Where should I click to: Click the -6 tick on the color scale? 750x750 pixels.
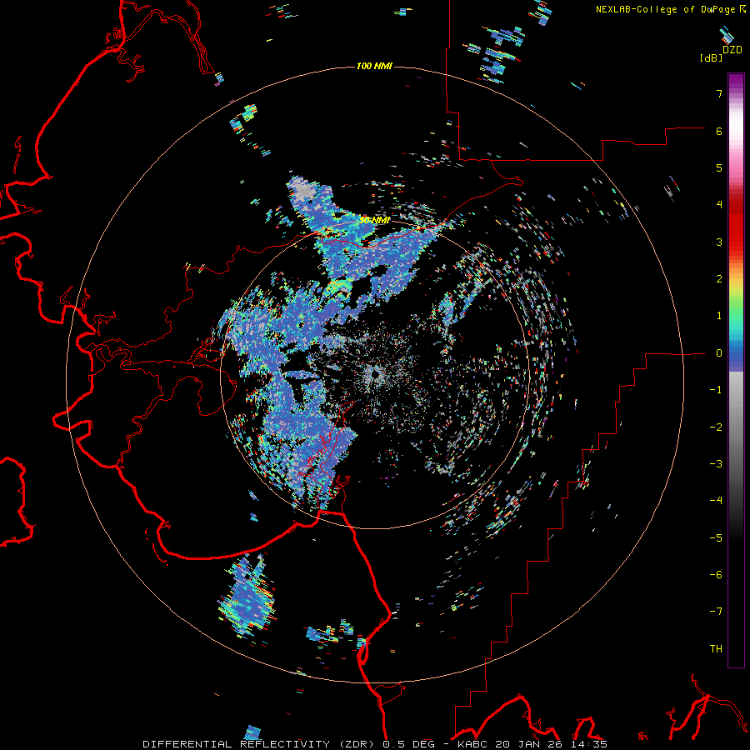pos(716,575)
